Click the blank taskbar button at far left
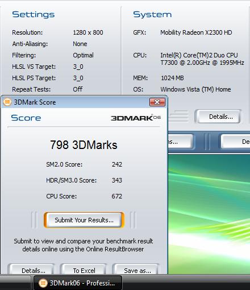250x290 pixels. pyautogui.click(x=15, y=283)
